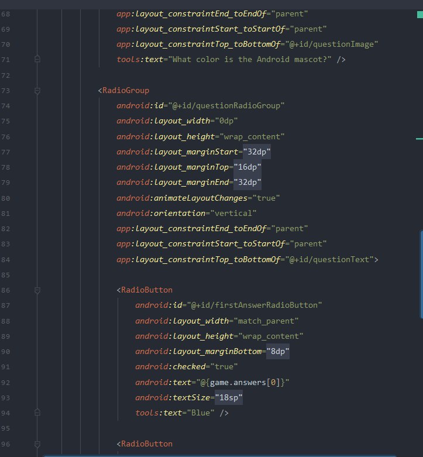Click the "@+id/firstAnswerRadioButton" id value

(x=255, y=305)
